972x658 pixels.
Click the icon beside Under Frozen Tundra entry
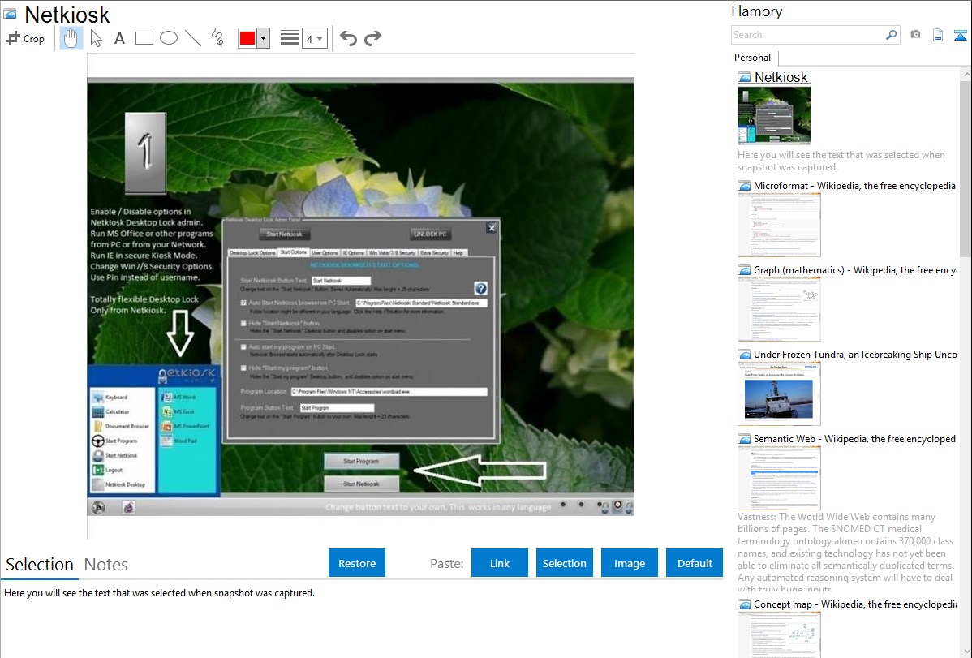(744, 355)
